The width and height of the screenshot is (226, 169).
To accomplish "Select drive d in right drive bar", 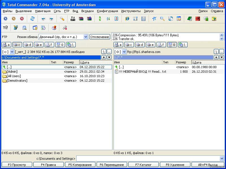I will point(140,45).
